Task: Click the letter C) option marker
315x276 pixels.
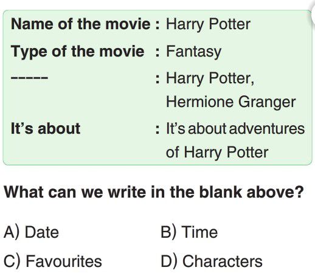Action: (x=12, y=261)
